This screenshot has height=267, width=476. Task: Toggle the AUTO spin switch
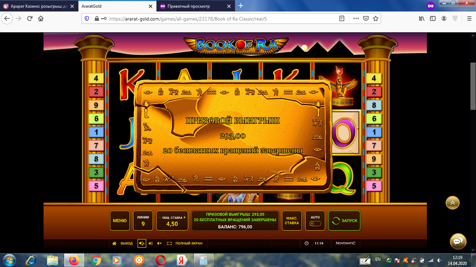tap(315, 224)
